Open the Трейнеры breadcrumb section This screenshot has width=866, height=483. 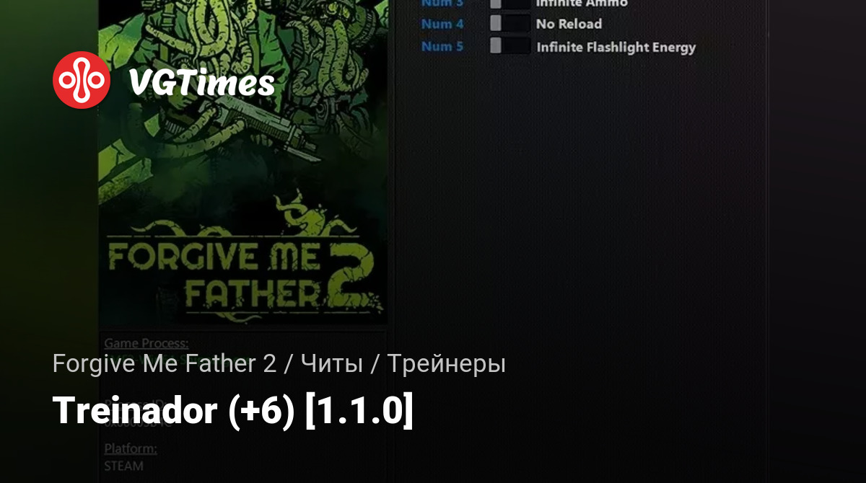point(446,364)
